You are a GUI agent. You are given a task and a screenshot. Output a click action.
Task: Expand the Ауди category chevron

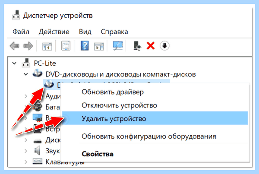coord(26,96)
